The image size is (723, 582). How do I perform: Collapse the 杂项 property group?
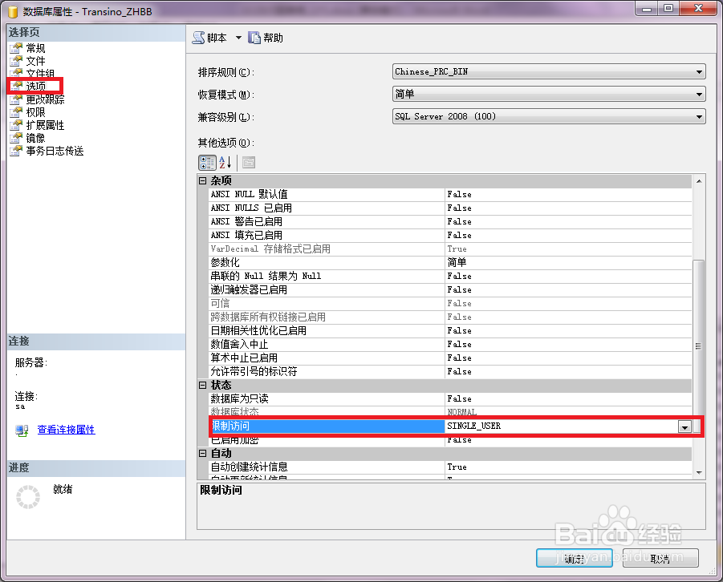pos(205,180)
